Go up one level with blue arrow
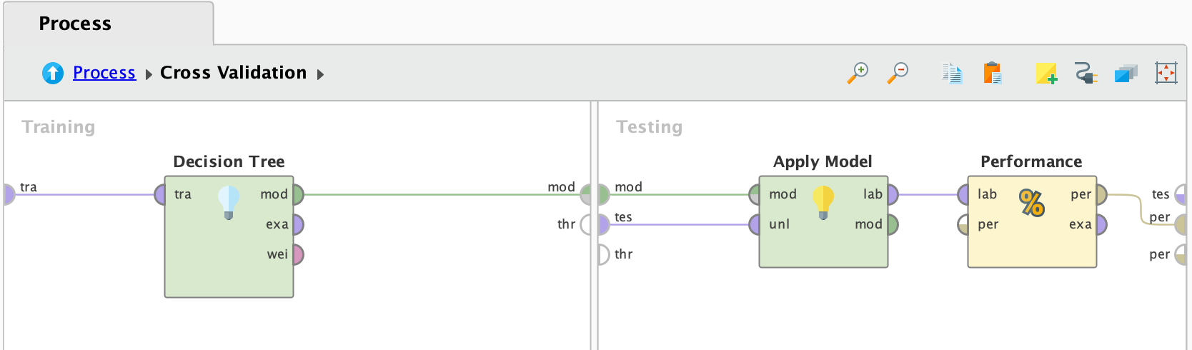This screenshot has height=350, width=1192. 53,73
